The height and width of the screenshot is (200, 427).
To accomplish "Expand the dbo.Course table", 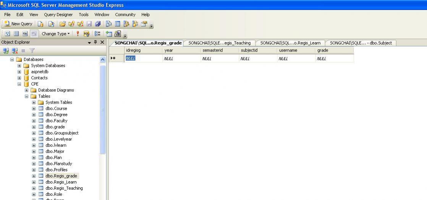I will (34, 109).
